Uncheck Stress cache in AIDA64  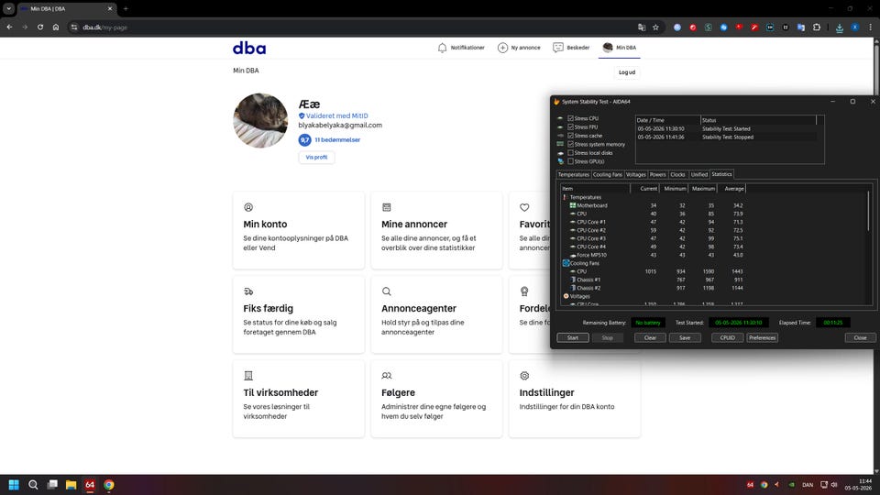pyautogui.click(x=570, y=136)
